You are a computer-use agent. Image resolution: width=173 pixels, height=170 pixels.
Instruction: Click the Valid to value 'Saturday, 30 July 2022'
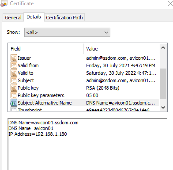(121, 73)
